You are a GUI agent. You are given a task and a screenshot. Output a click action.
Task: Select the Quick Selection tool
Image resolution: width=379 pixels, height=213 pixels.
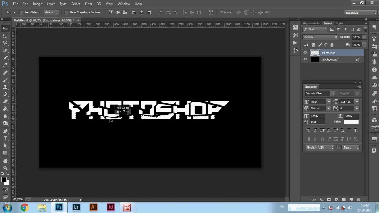pos(5,50)
